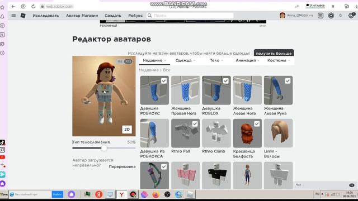Reload the page with the refresh icon

[34, 6]
